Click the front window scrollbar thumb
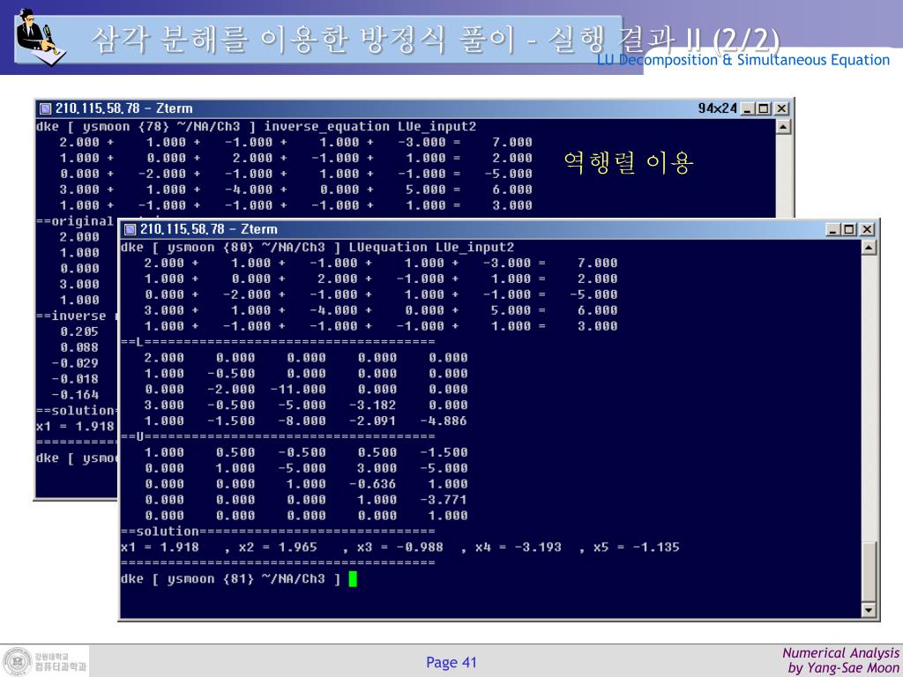Screen dimensions: 903x677 point(869,571)
